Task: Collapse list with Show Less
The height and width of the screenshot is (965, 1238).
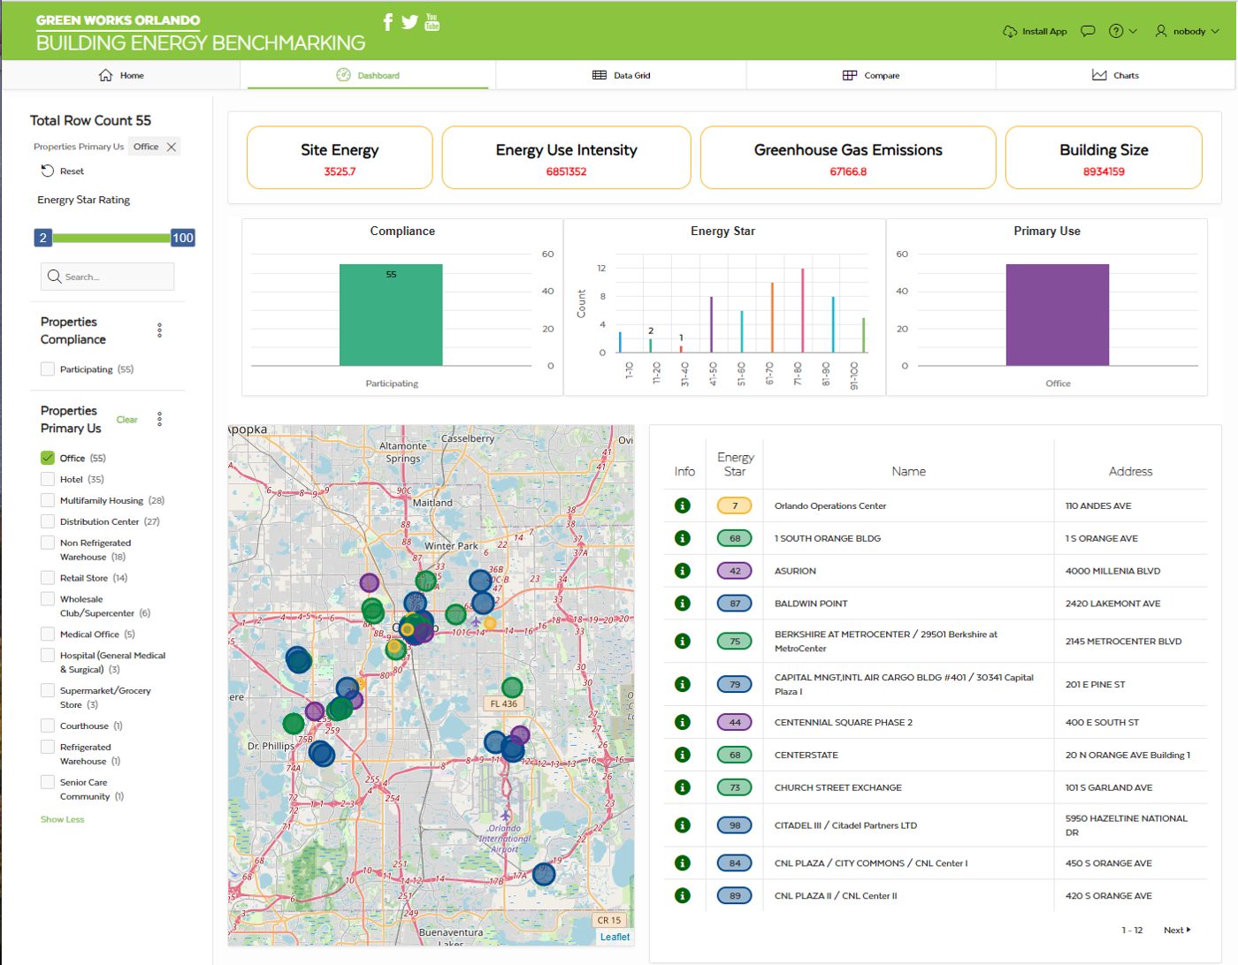Action: tap(62, 819)
